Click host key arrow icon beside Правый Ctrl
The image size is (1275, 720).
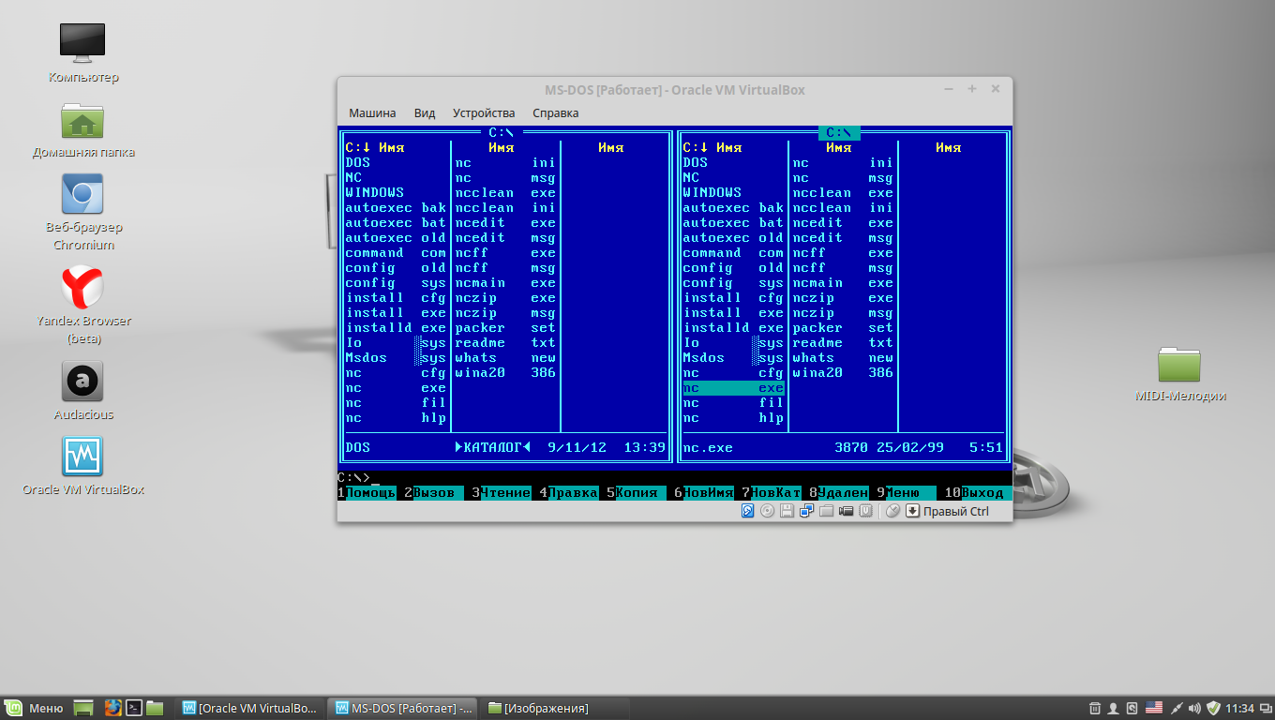pos(912,511)
